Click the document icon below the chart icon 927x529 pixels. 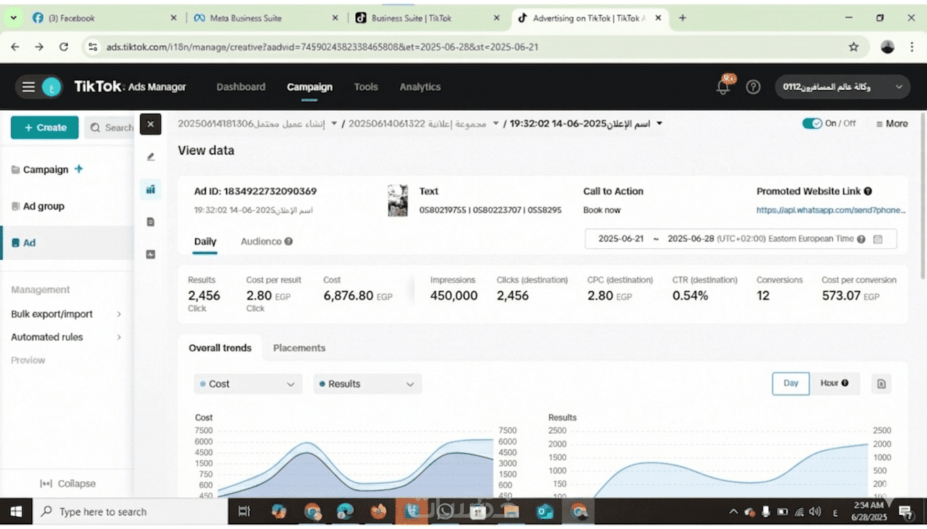pos(151,222)
